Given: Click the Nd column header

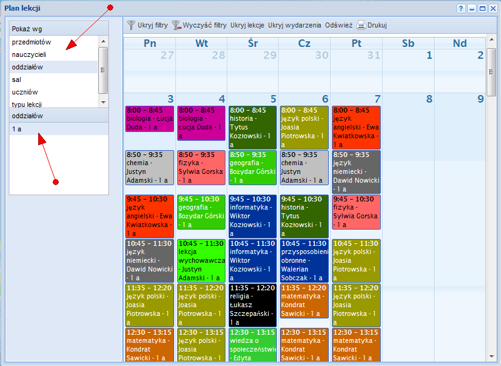Looking at the screenshot, I should pyautogui.click(x=460, y=43).
